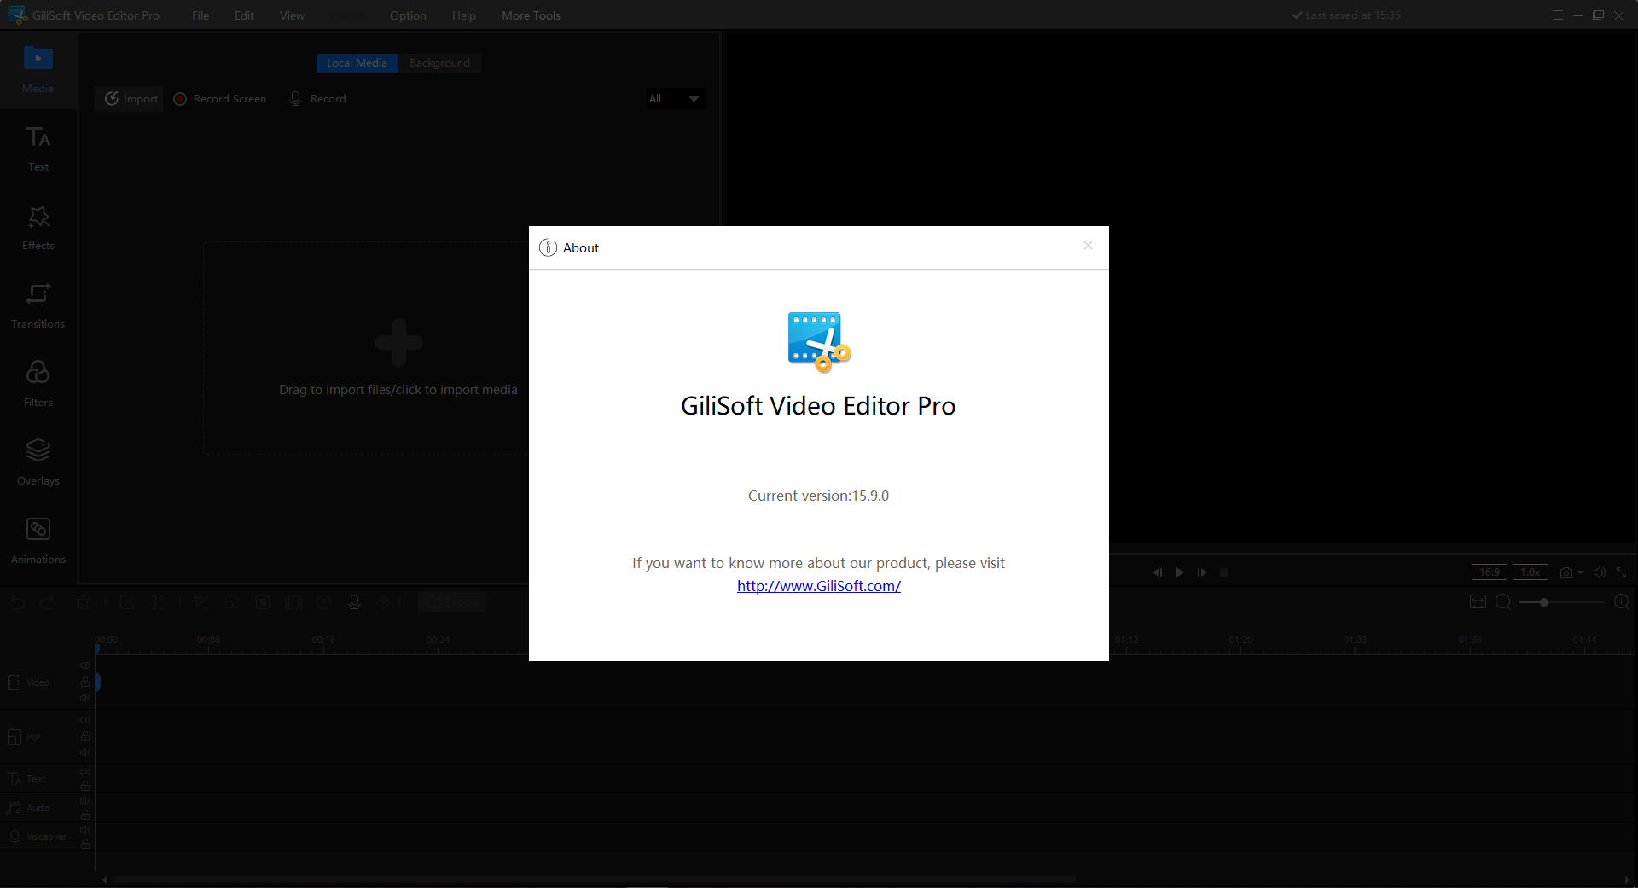This screenshot has width=1638, height=888.
Task: Click the preview volume speaker icon
Action: [1600, 572]
